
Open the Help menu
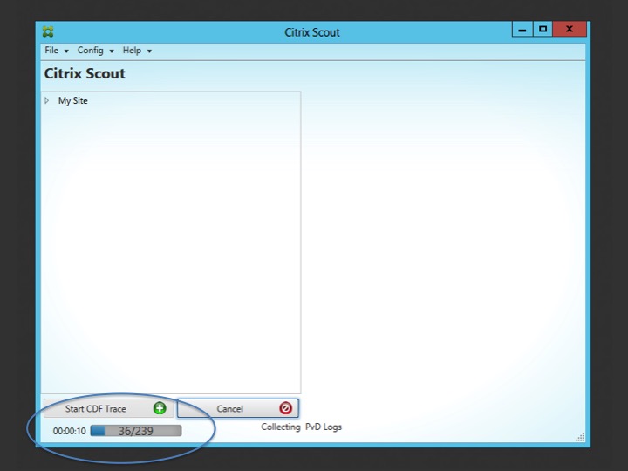(137, 51)
